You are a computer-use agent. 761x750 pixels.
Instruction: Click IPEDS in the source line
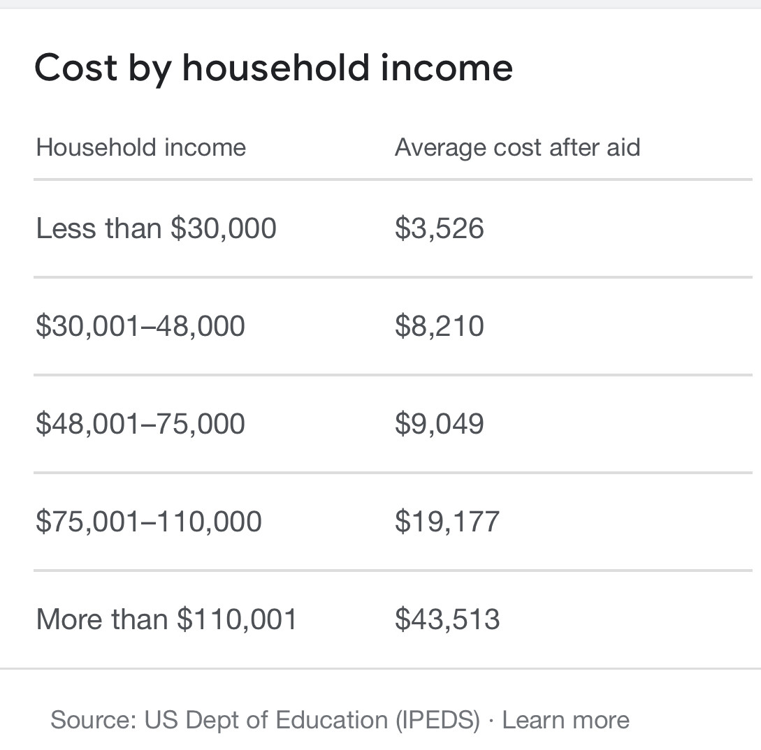[x=437, y=720]
